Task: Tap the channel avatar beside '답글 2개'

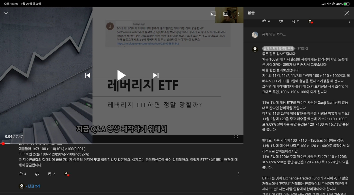Action: (22, 186)
